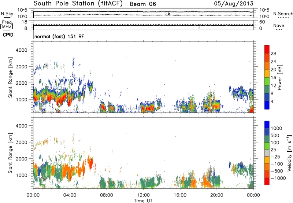
Task: Click the '04:00' time axis label
Action: click(70, 195)
